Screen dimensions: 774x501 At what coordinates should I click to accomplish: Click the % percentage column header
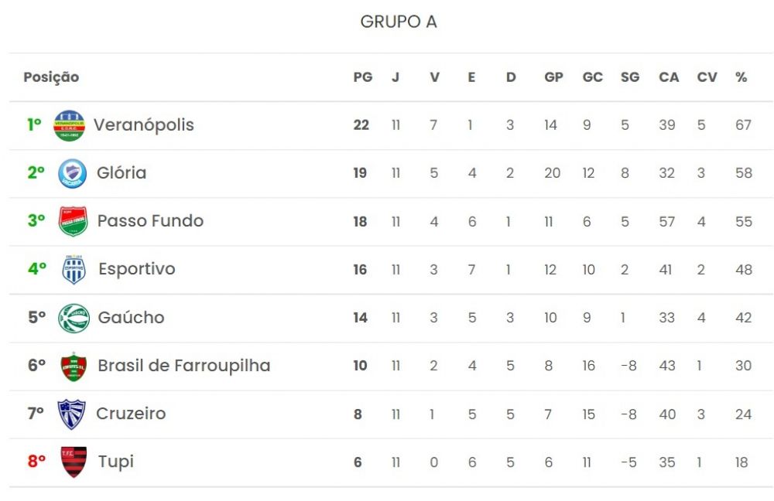pyautogui.click(x=741, y=77)
